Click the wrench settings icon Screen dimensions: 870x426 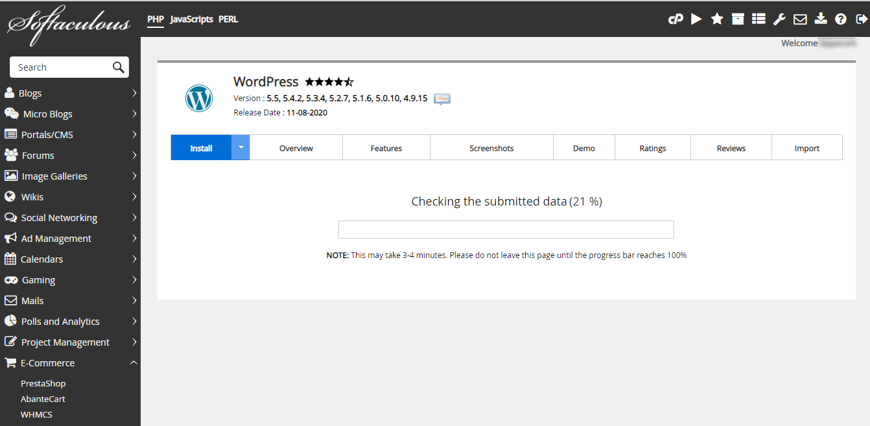pos(779,19)
